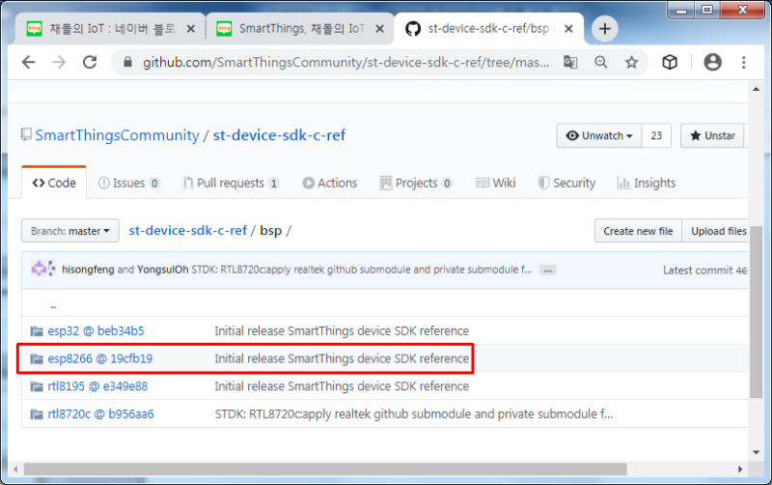Open the zoom magnifier icon in address bar

click(x=600, y=62)
